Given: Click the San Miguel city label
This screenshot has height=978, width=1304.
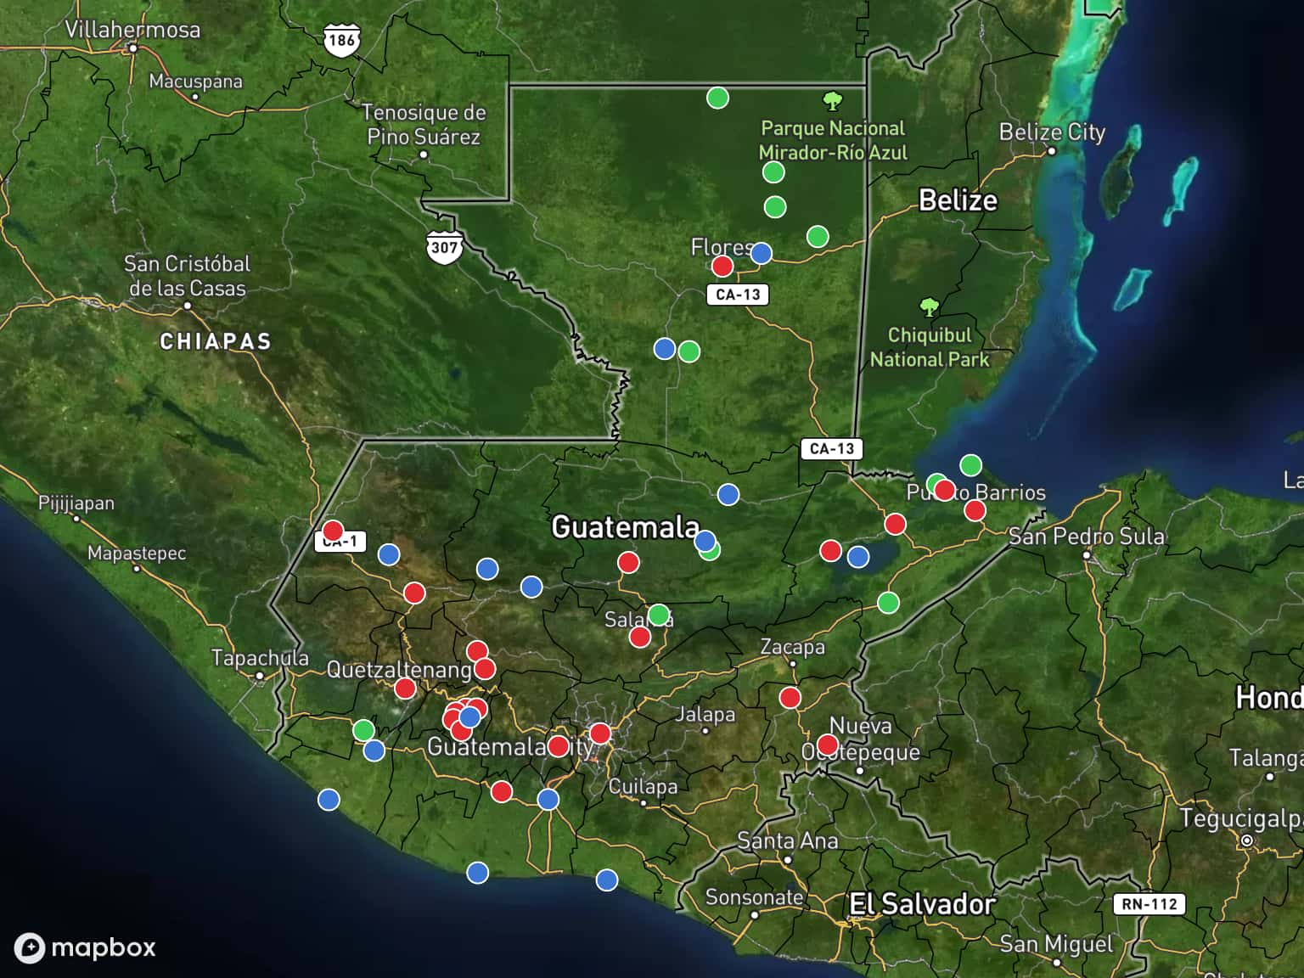Looking at the screenshot, I should pos(1056,944).
